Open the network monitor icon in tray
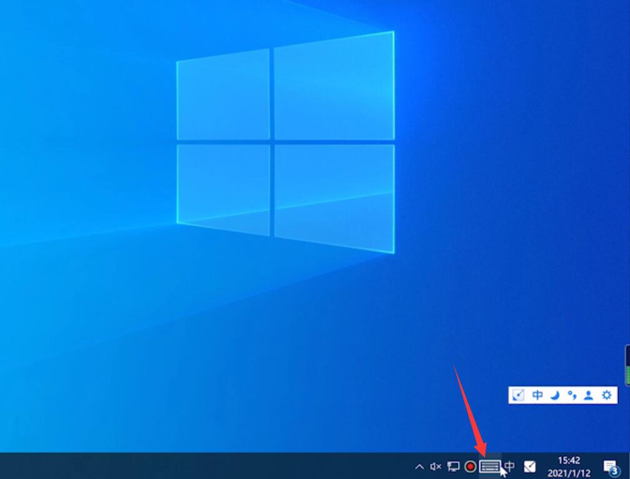630x479 pixels. coord(453,467)
